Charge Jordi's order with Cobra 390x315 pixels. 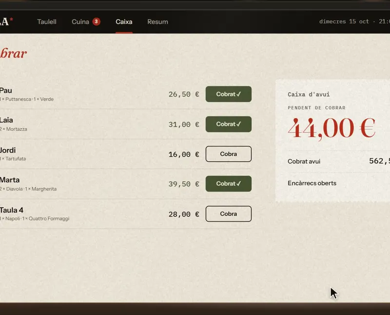click(x=228, y=154)
